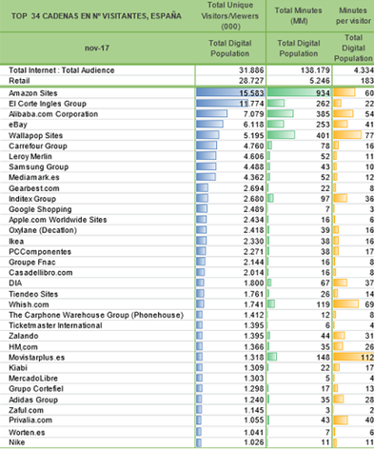Click Amazon's 15.583 blue data bar
Screen dimensions: 374x449
click(230, 92)
